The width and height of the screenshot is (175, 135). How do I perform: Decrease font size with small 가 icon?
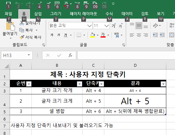point(121,26)
